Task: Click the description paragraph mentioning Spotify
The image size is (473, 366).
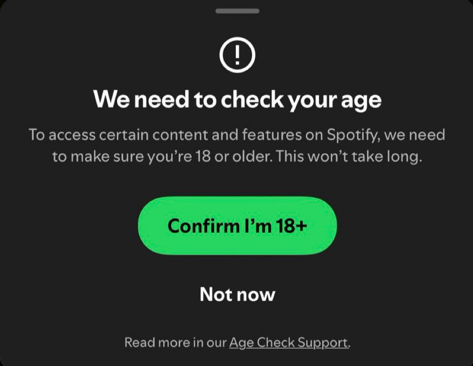Action: coord(237,145)
